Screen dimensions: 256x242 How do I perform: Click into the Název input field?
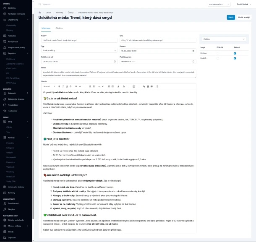[78, 41]
